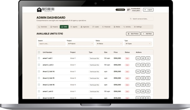This screenshot has width=190, height=110.
Task: Delete the Amari 2, Unit 16 row
Action: (x=148, y=85)
